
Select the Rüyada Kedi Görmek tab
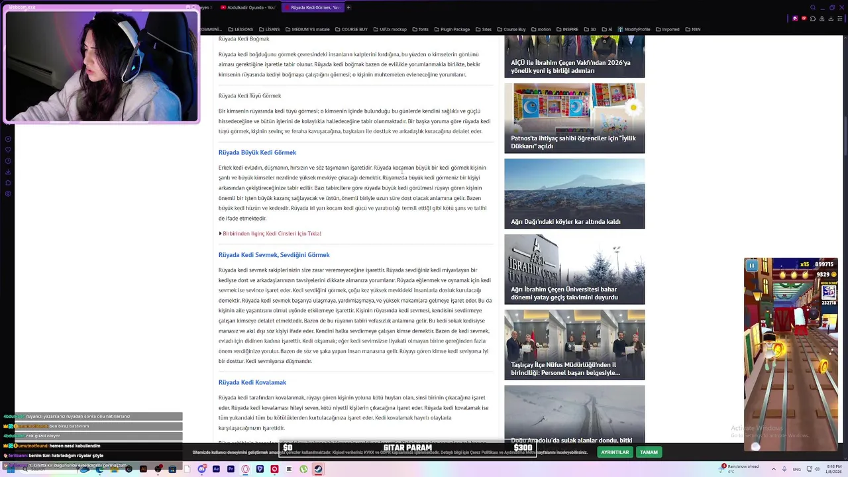point(311,7)
